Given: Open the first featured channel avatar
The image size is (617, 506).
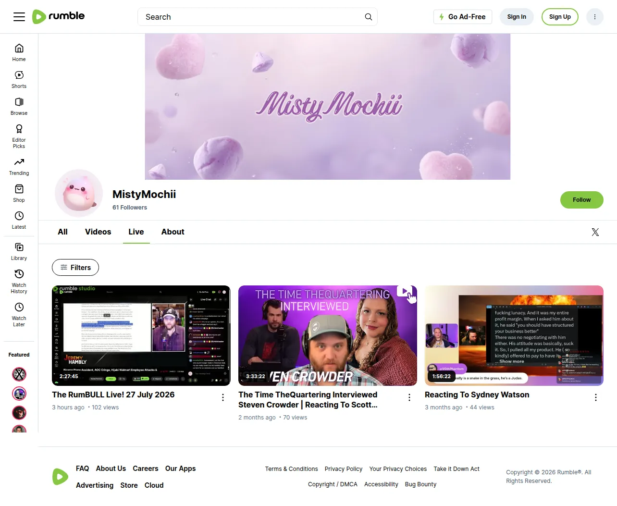Looking at the screenshot, I should pyautogui.click(x=19, y=374).
